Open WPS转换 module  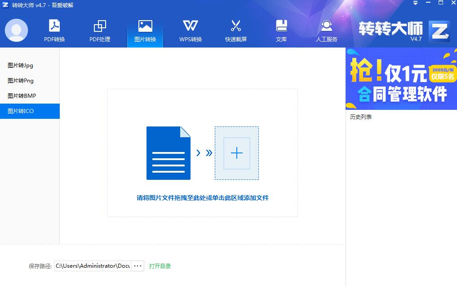191,30
